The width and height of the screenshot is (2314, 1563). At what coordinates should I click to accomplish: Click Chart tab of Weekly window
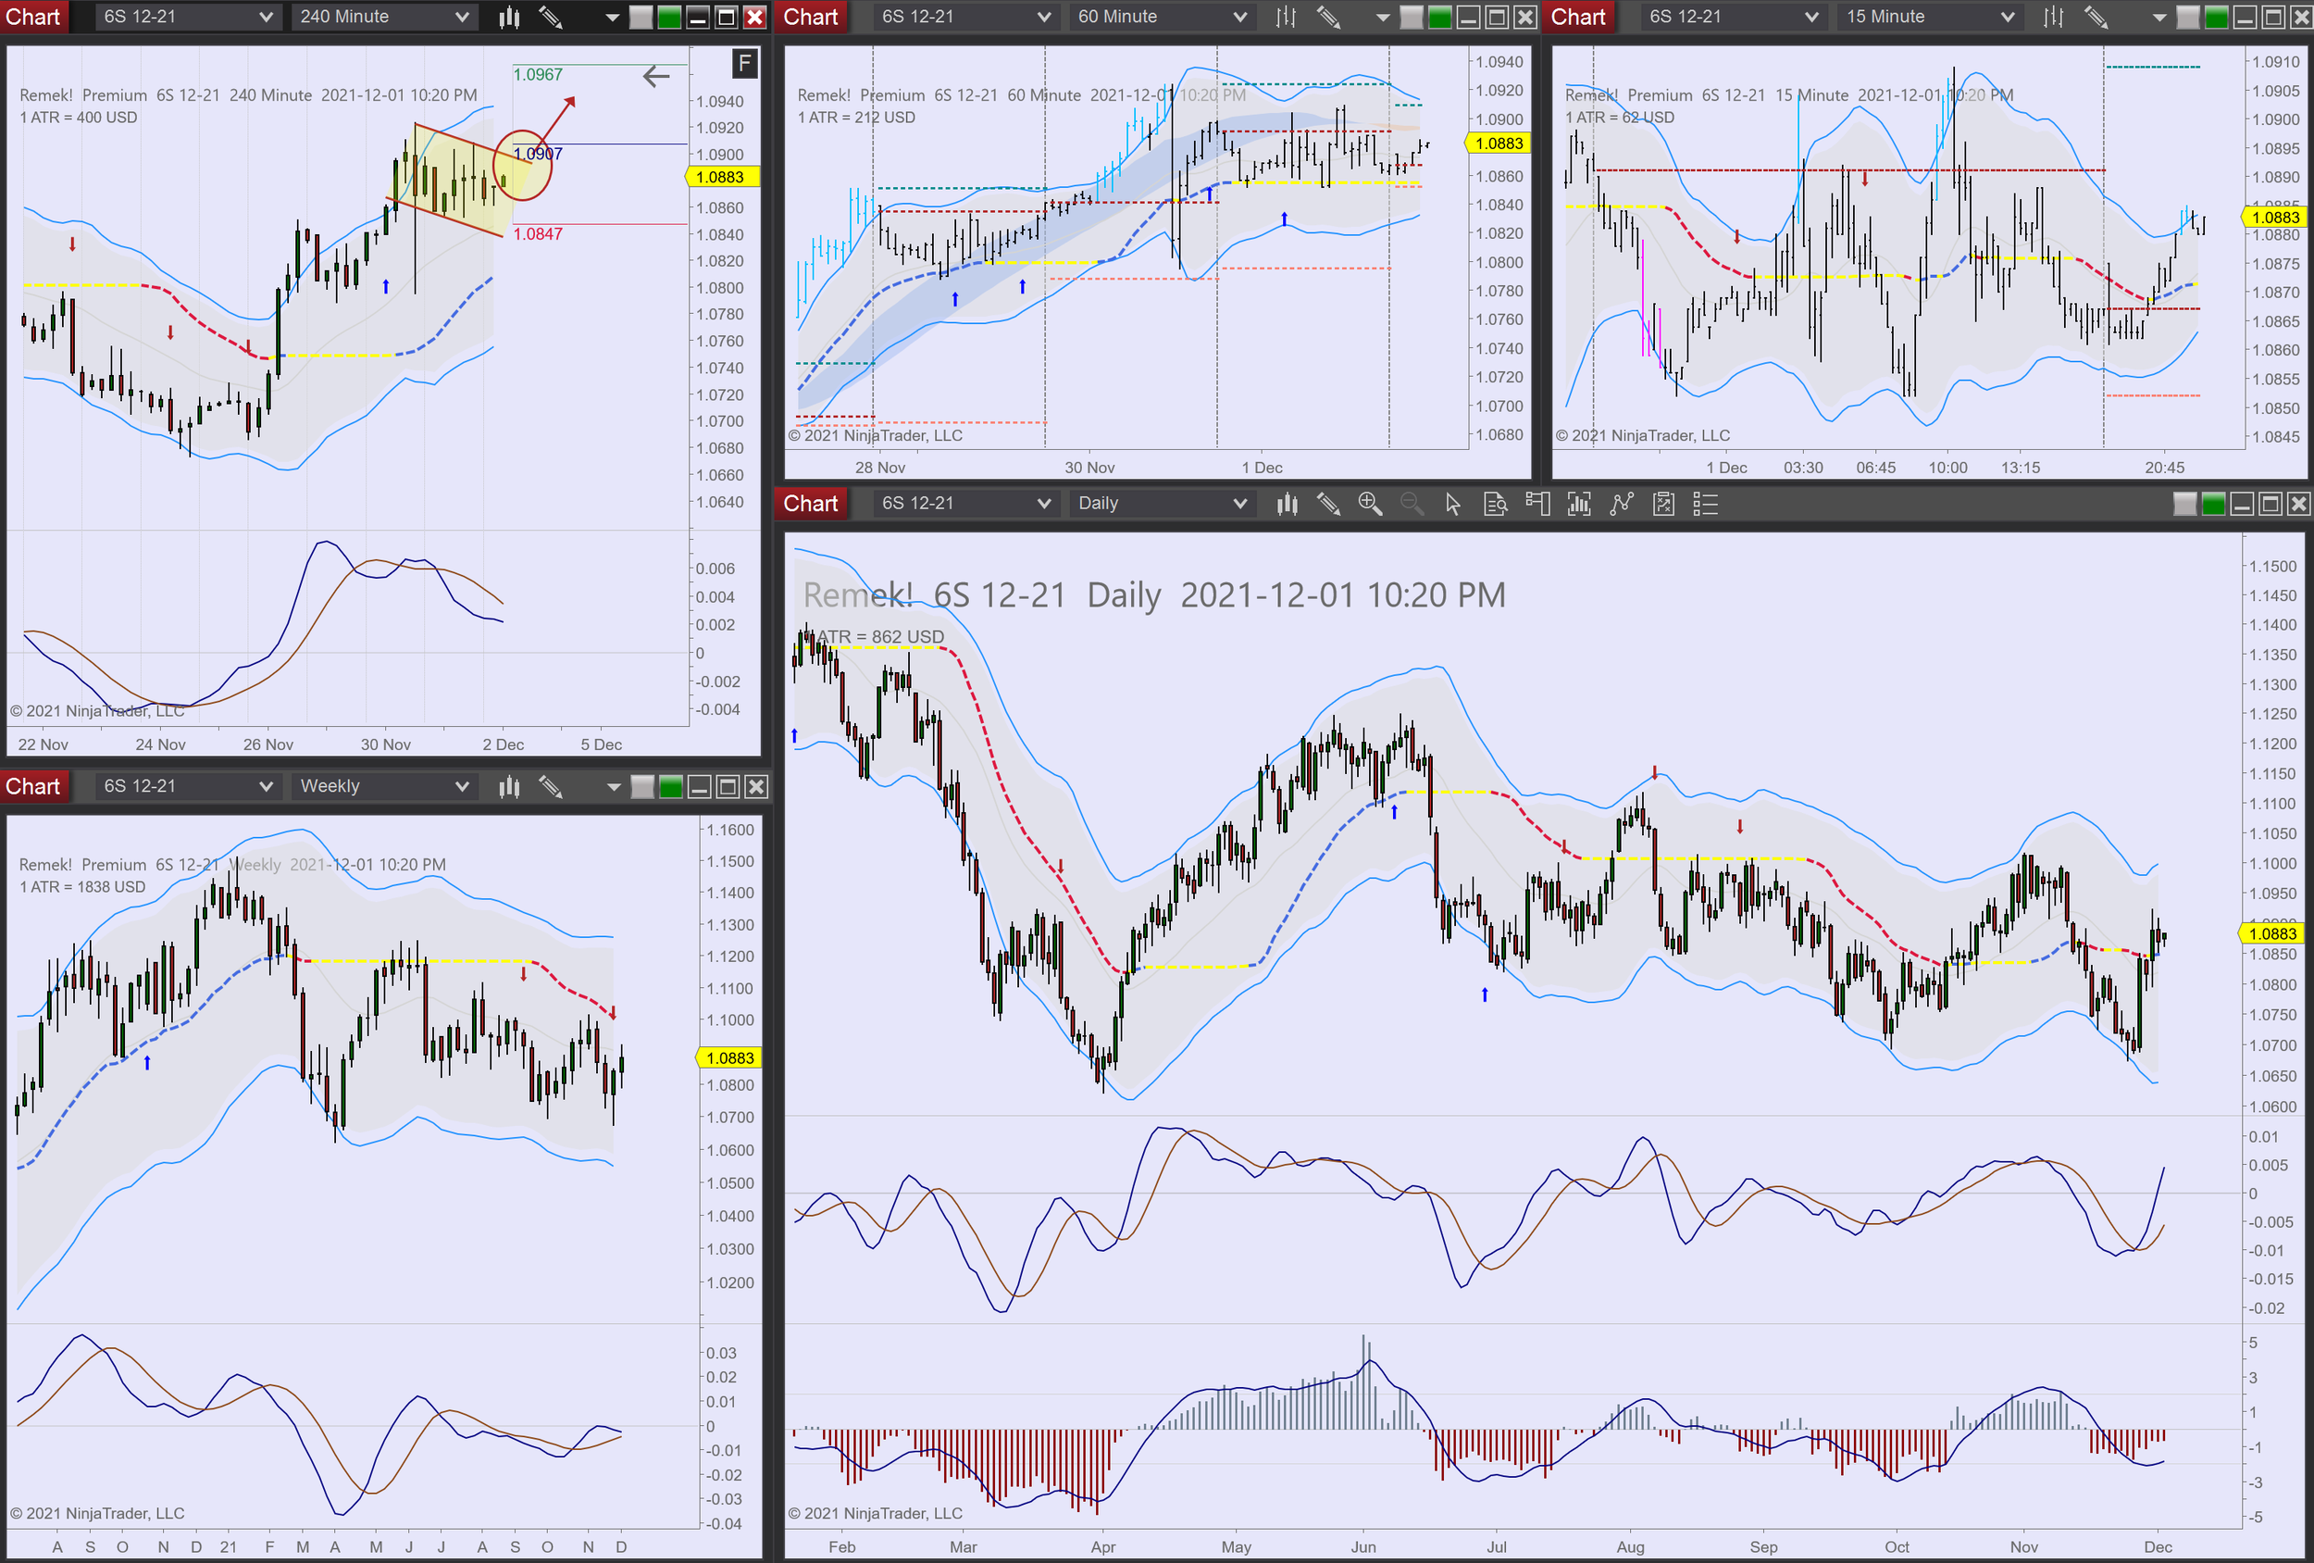point(32,787)
